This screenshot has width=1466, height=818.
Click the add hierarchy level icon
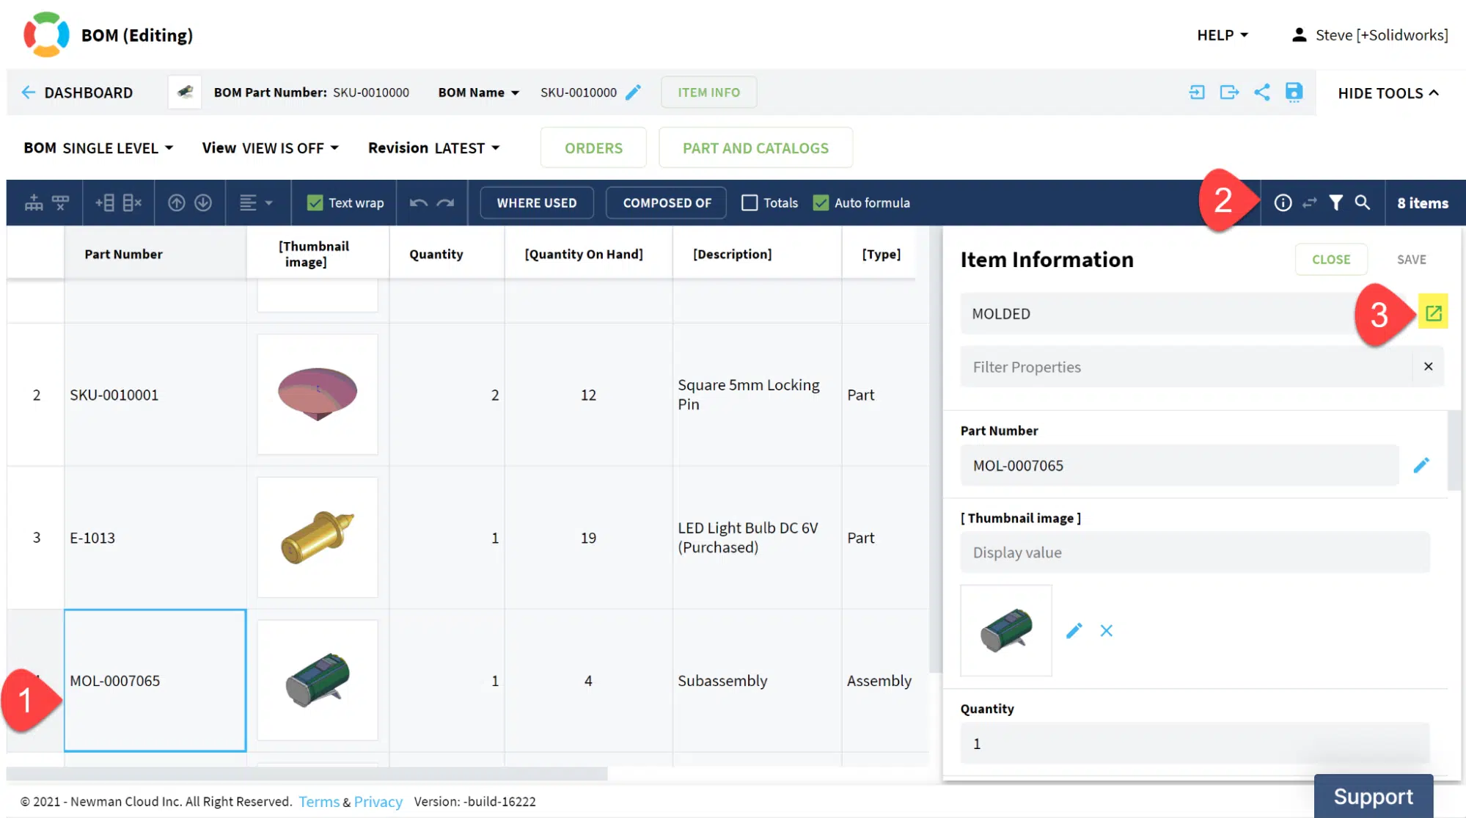[34, 202]
